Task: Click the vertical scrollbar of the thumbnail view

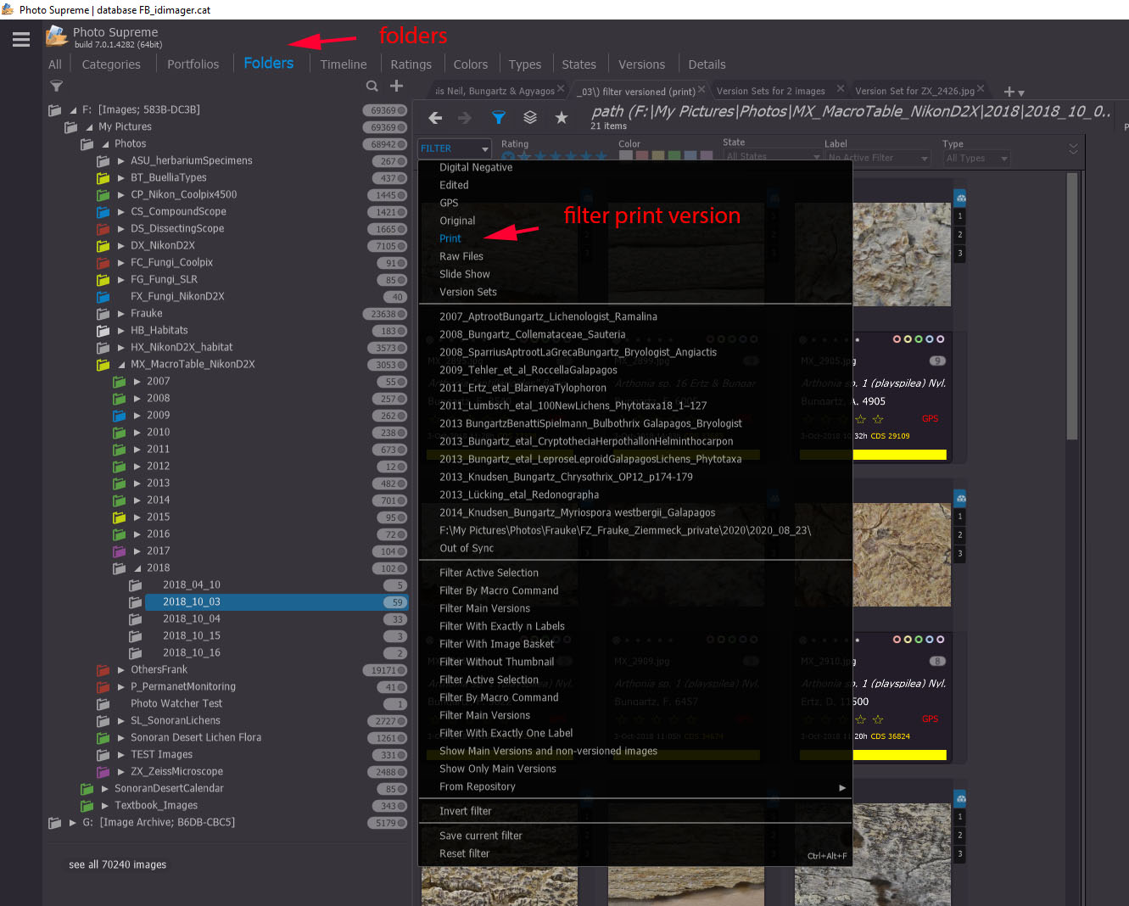Action: click(1072, 306)
